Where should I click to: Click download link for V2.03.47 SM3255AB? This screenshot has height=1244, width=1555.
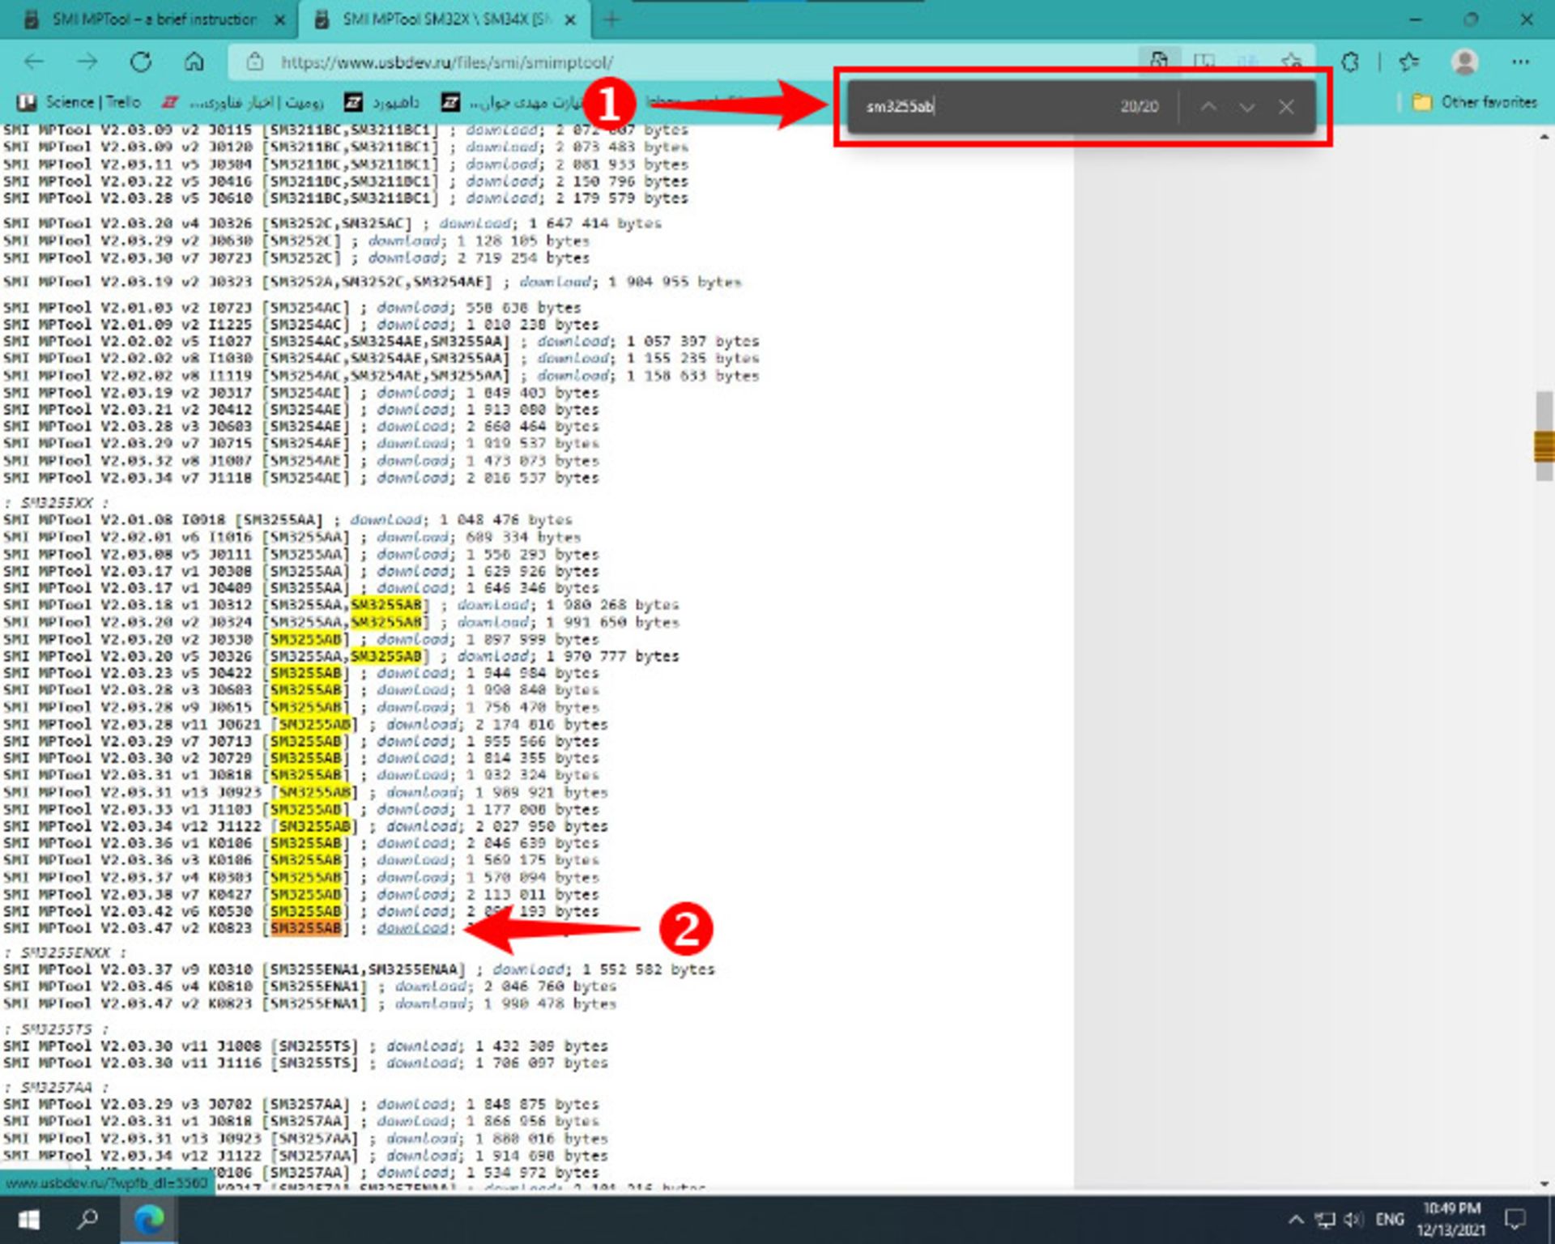click(412, 928)
